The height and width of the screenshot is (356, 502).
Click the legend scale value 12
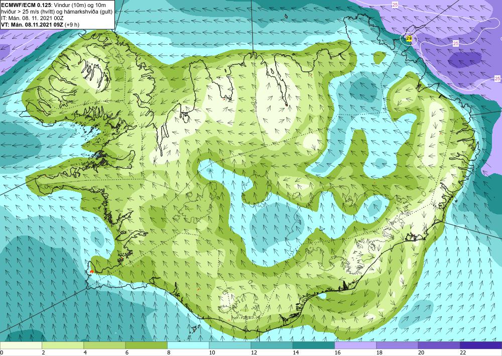(x=254, y=353)
